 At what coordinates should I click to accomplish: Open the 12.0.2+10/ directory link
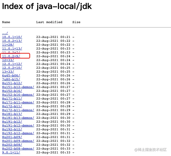click(12, 68)
